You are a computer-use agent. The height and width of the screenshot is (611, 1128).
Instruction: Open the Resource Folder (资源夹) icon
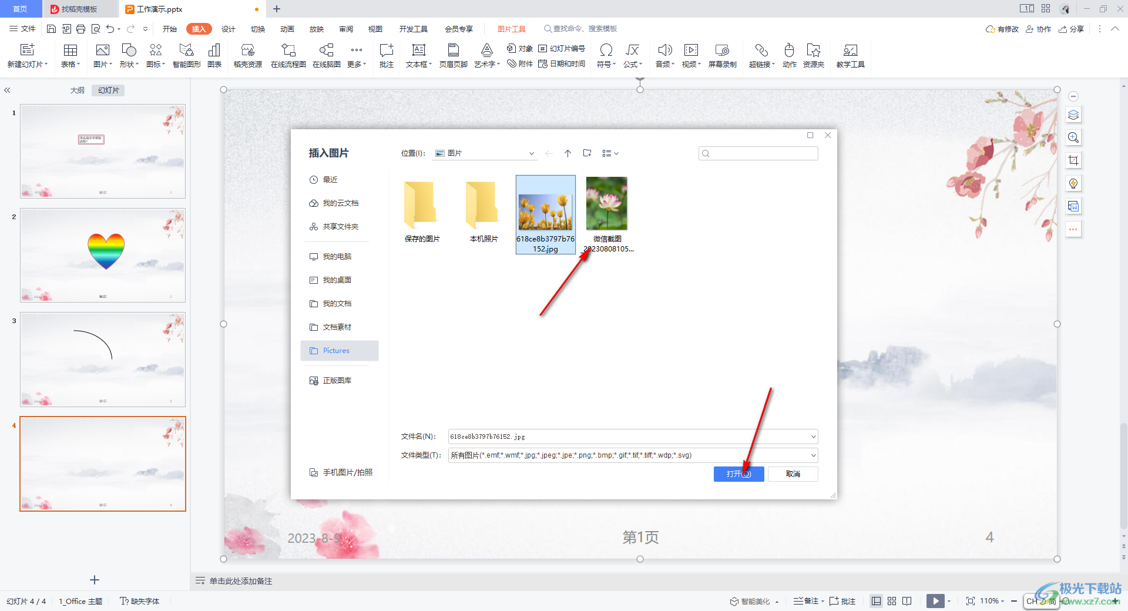pyautogui.click(x=814, y=50)
